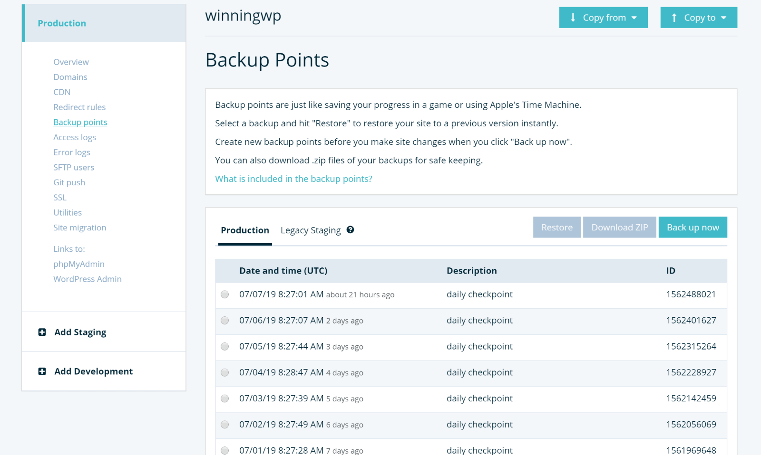Open the Copy to dropdown
The image size is (761, 455).
(698, 18)
